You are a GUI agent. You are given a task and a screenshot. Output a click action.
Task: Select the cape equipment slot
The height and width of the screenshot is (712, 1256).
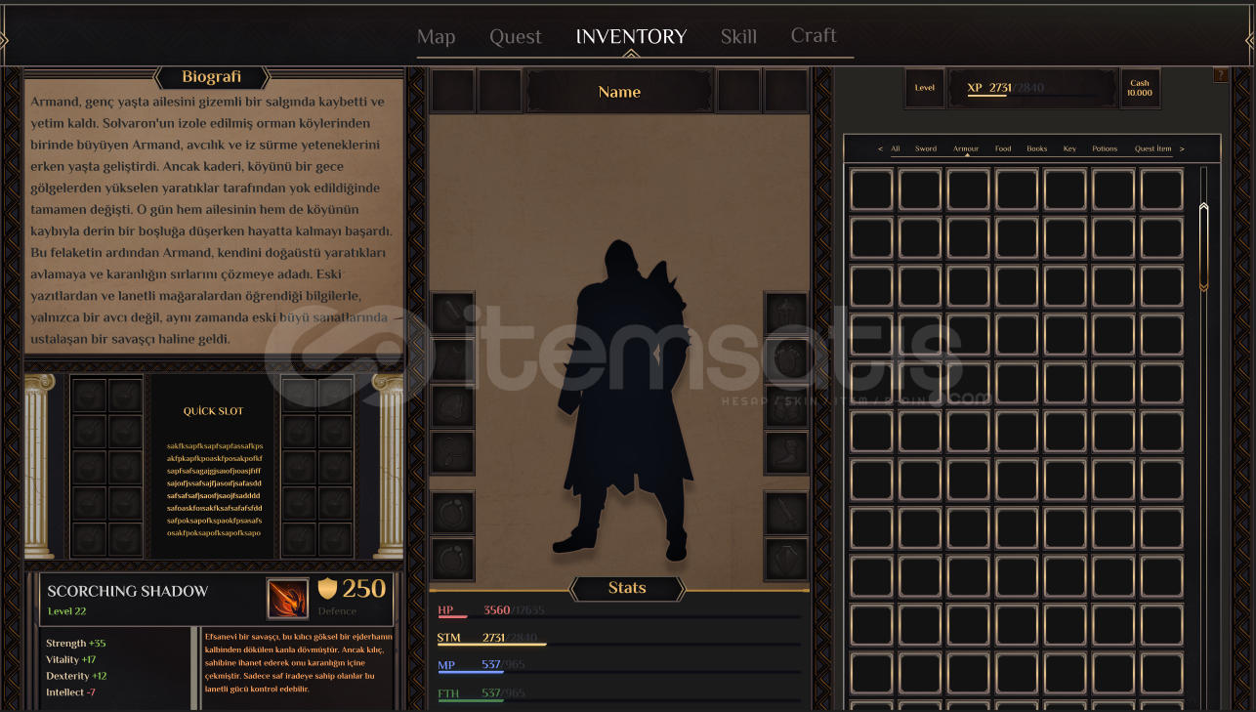pyautogui.click(x=453, y=359)
